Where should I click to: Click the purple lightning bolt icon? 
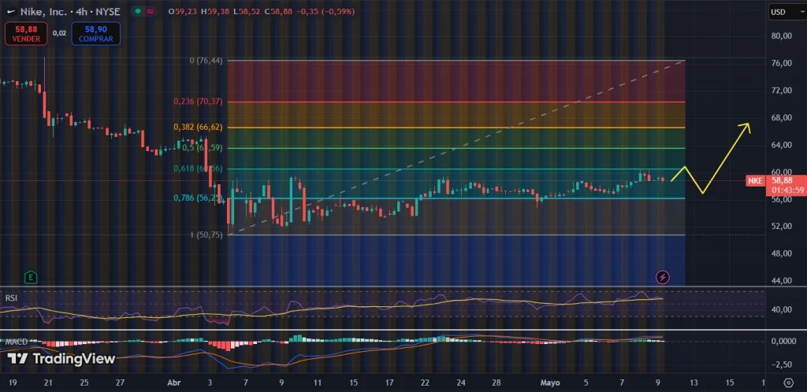point(662,277)
